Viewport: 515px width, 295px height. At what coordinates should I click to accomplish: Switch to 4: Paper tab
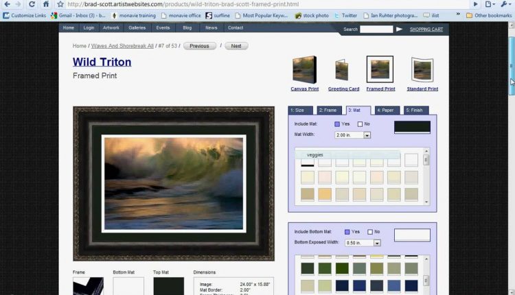387,110
